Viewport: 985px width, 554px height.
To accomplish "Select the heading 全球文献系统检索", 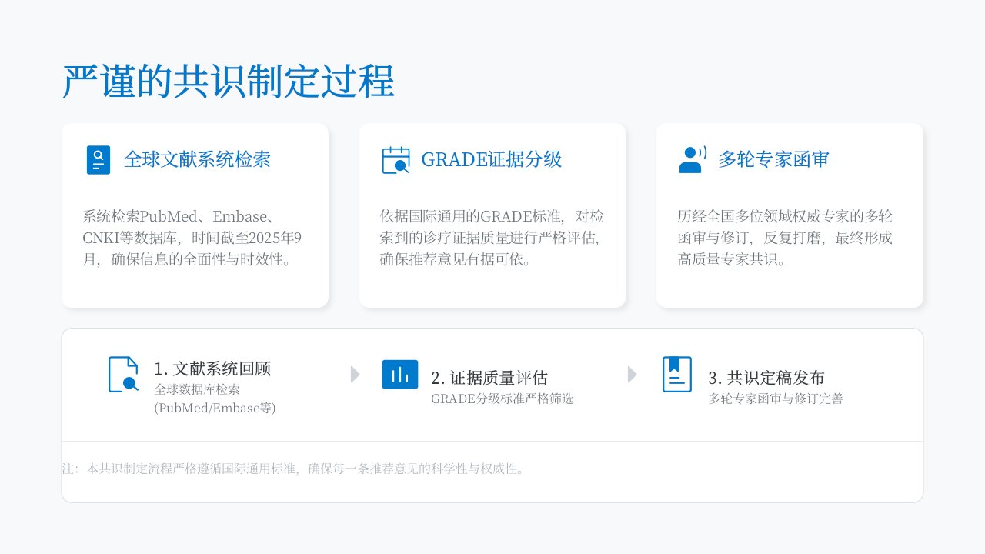I will tap(197, 160).
